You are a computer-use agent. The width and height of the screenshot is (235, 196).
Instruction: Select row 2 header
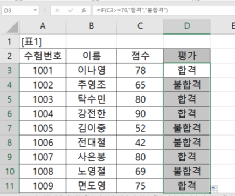(x=10, y=56)
